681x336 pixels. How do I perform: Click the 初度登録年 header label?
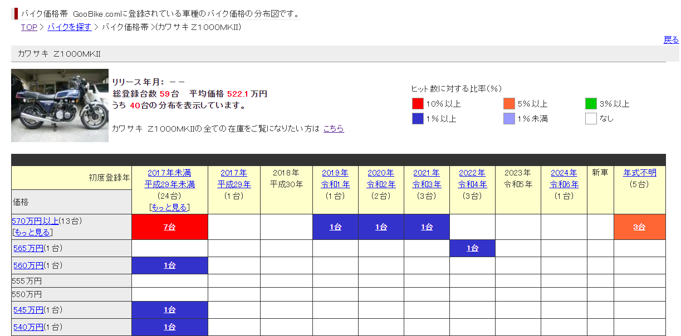(109, 178)
